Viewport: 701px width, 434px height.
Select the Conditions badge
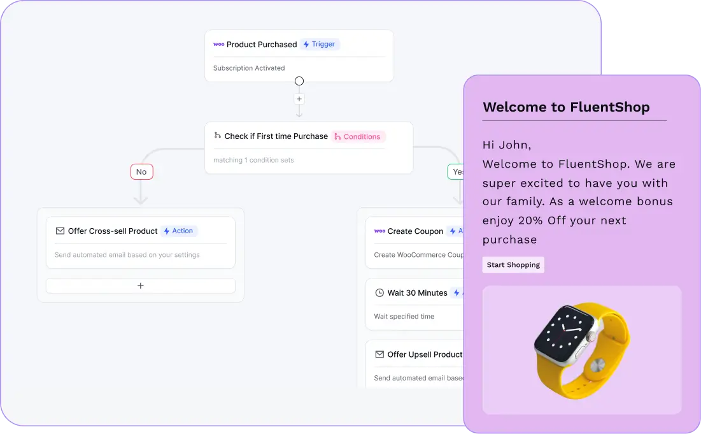358,136
